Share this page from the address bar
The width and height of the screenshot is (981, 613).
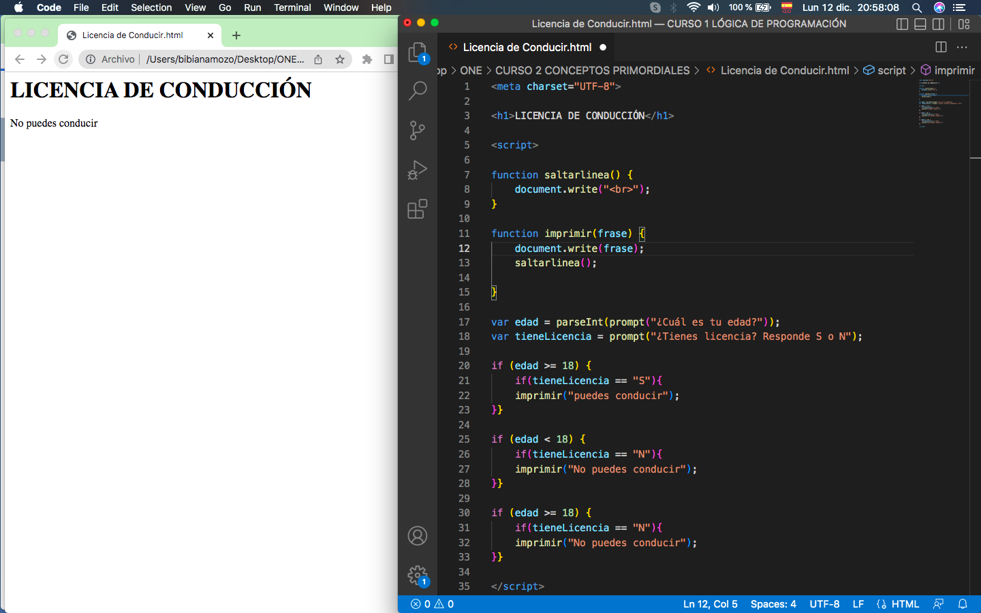tap(318, 59)
